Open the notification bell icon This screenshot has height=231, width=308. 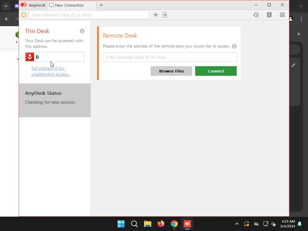pyautogui.click(x=300, y=224)
